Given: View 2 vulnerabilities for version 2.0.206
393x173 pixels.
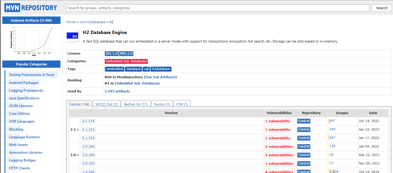Looking at the screenshot, I should [279, 146].
